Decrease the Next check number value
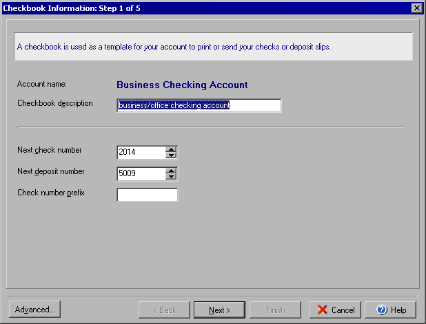 [x=171, y=155]
